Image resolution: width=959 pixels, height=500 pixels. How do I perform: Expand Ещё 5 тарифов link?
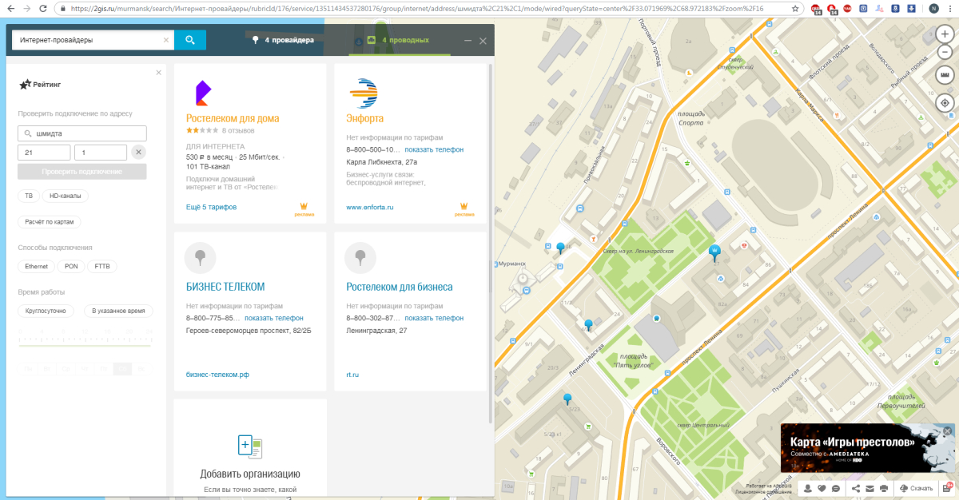click(x=211, y=207)
